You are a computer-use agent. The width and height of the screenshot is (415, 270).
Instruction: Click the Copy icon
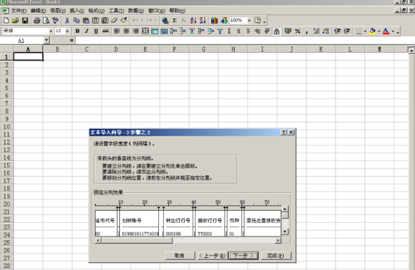click(x=76, y=20)
